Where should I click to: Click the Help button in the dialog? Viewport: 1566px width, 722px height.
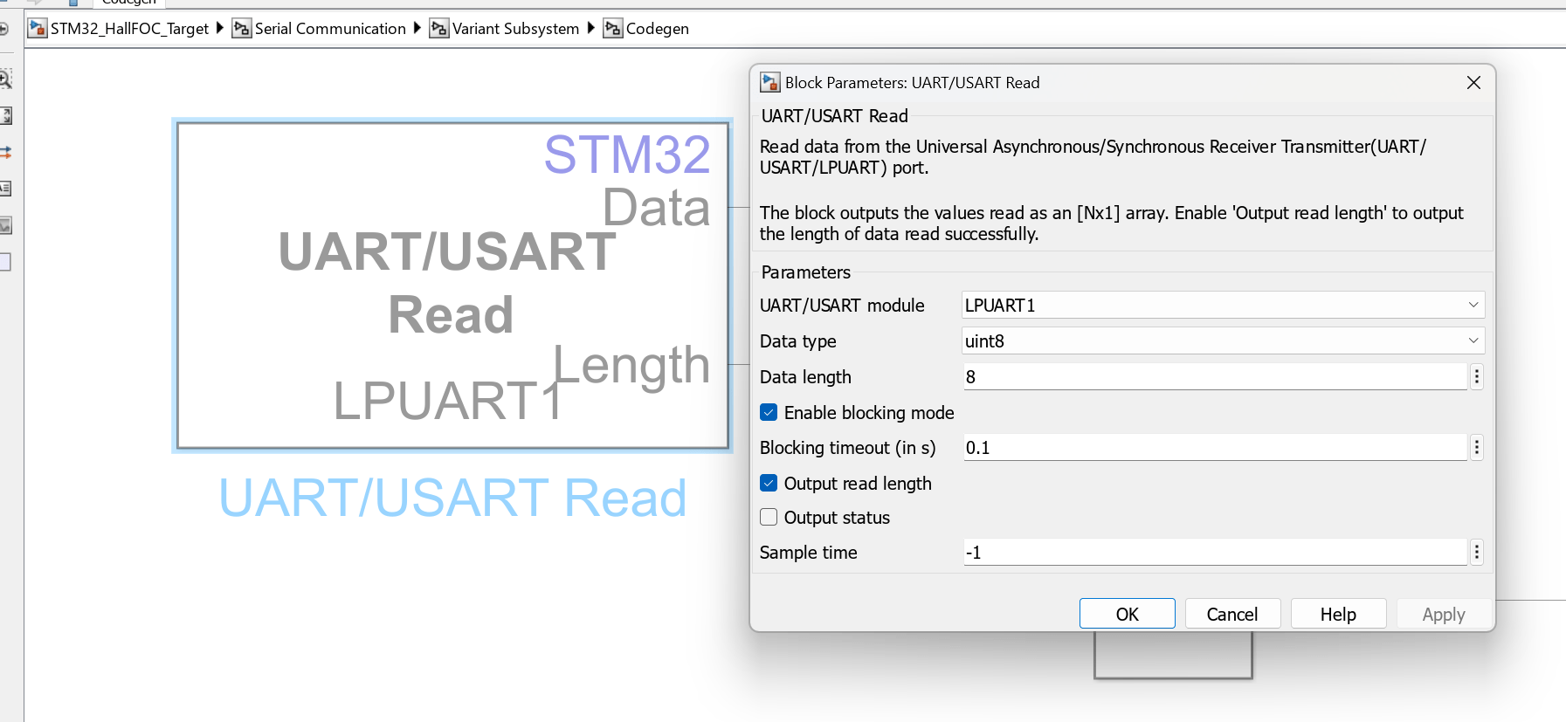coord(1337,614)
